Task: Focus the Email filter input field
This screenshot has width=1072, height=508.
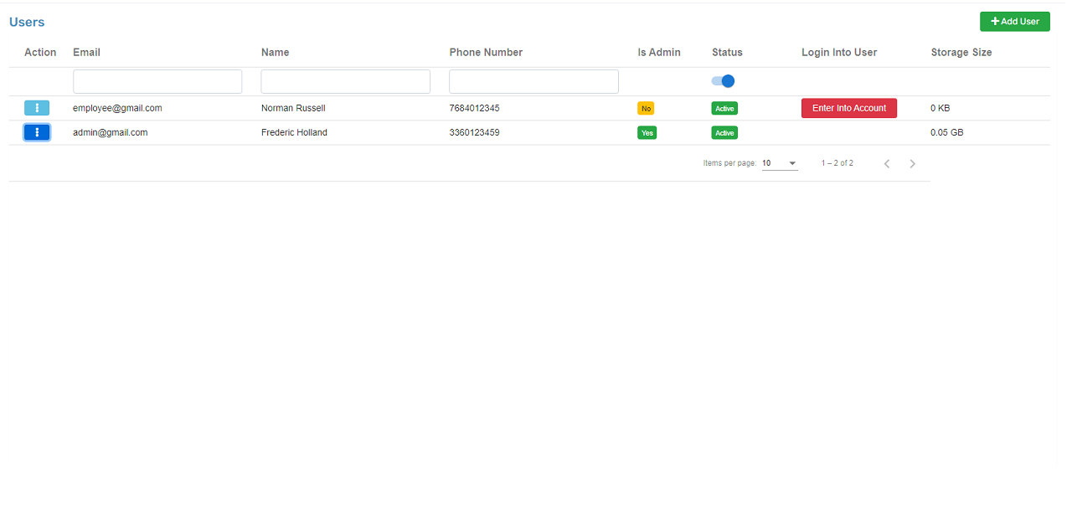Action: [157, 81]
